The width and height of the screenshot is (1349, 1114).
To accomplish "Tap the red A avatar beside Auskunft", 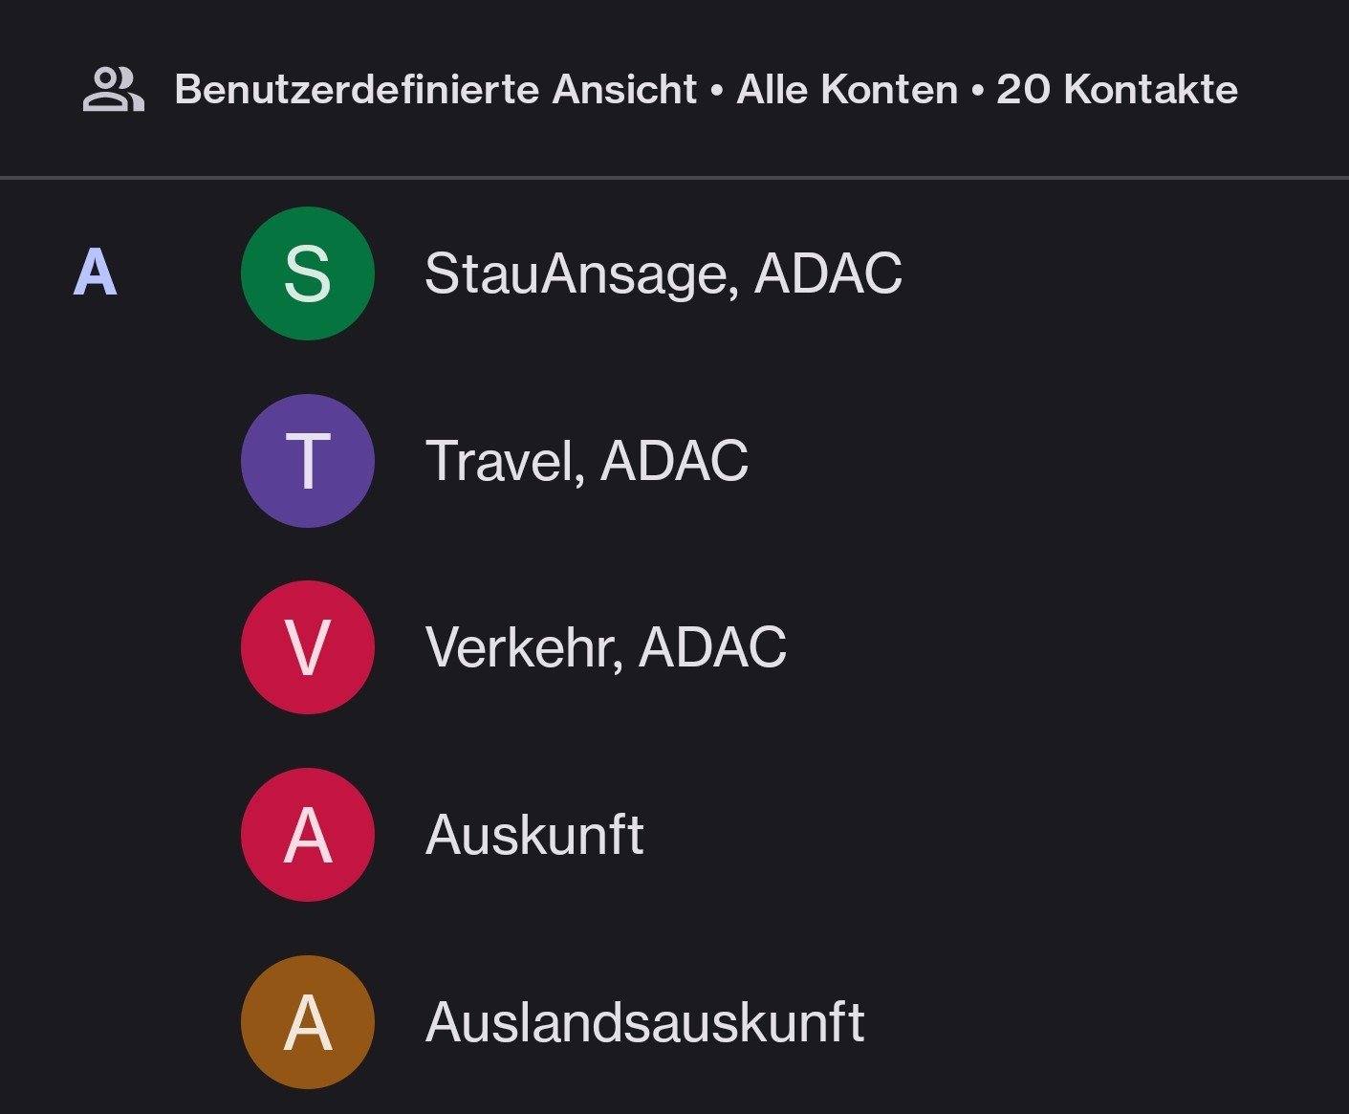I will click(x=307, y=835).
